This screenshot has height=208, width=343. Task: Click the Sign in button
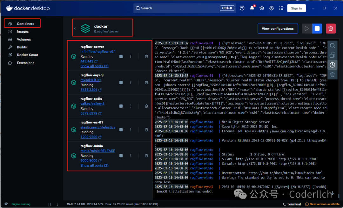(x=296, y=8)
